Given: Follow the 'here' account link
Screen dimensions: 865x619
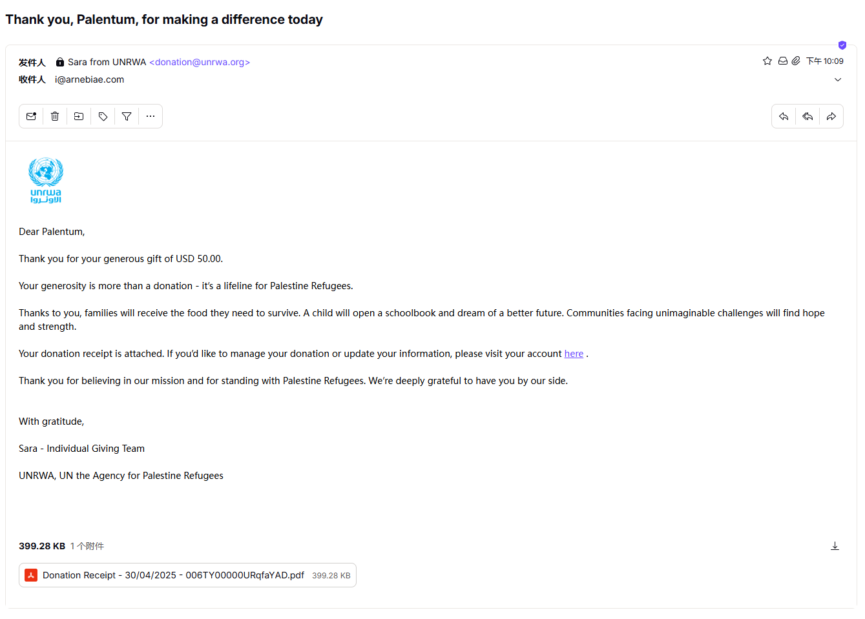Looking at the screenshot, I should pyautogui.click(x=574, y=354).
